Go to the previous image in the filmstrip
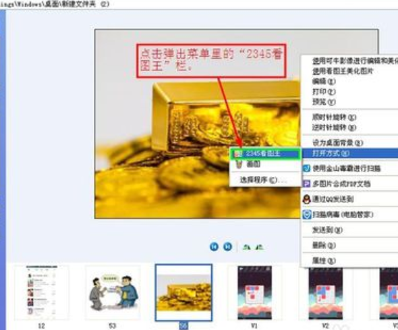 [214, 246]
